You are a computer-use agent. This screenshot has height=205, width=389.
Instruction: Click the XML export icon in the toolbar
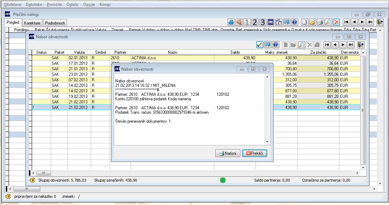(271, 22)
